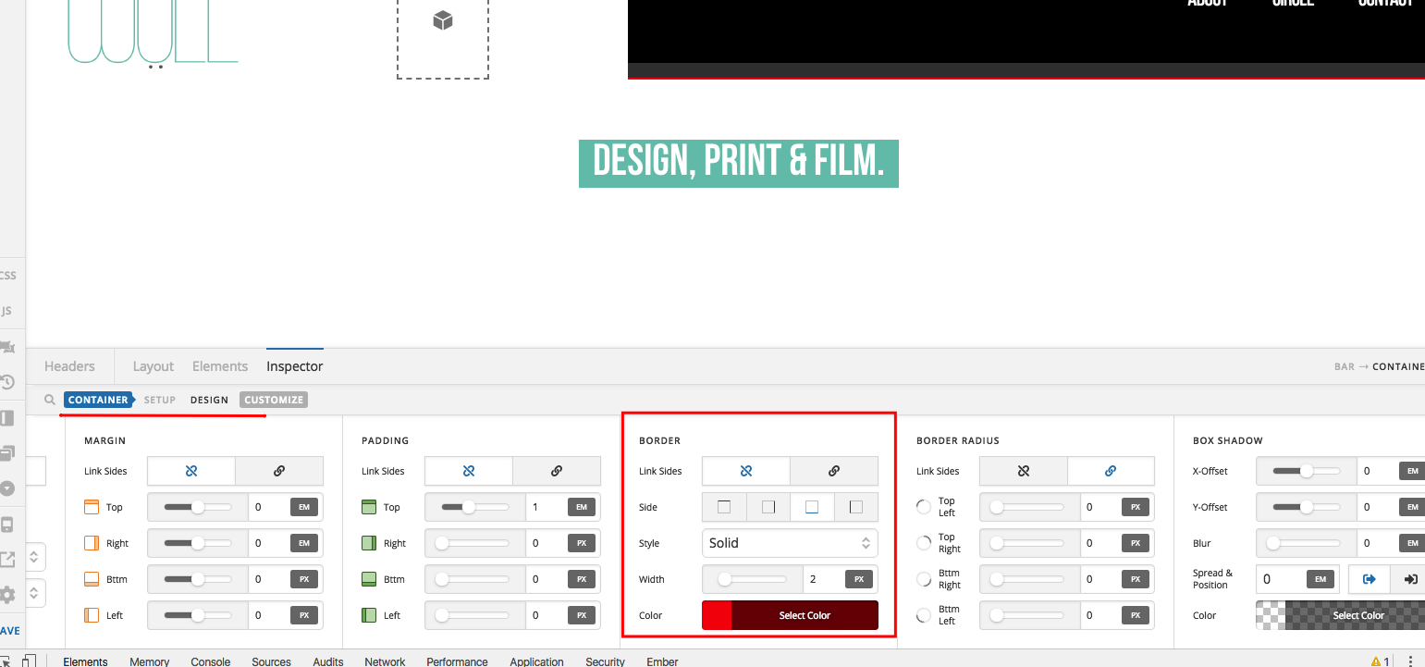Click the search magnifier icon beside Container
The width and height of the screenshot is (1425, 667).
(50, 401)
